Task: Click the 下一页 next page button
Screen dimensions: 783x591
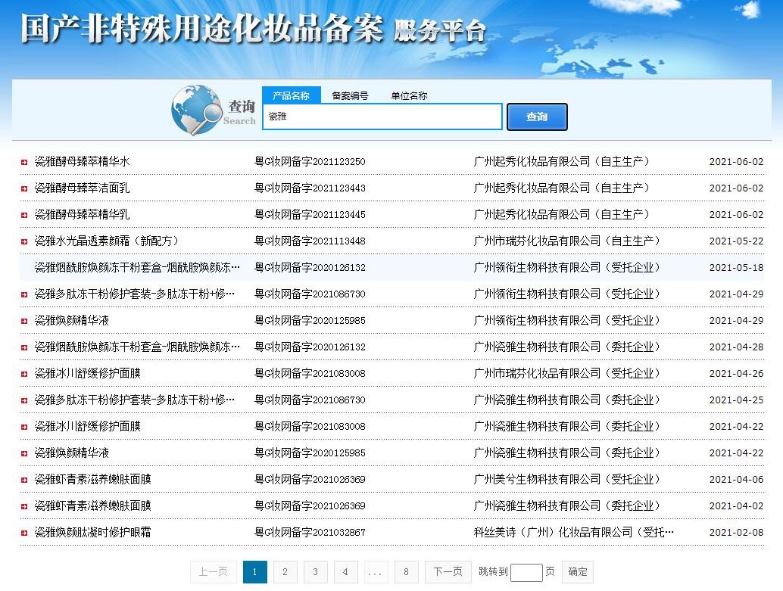Action: coord(448,572)
